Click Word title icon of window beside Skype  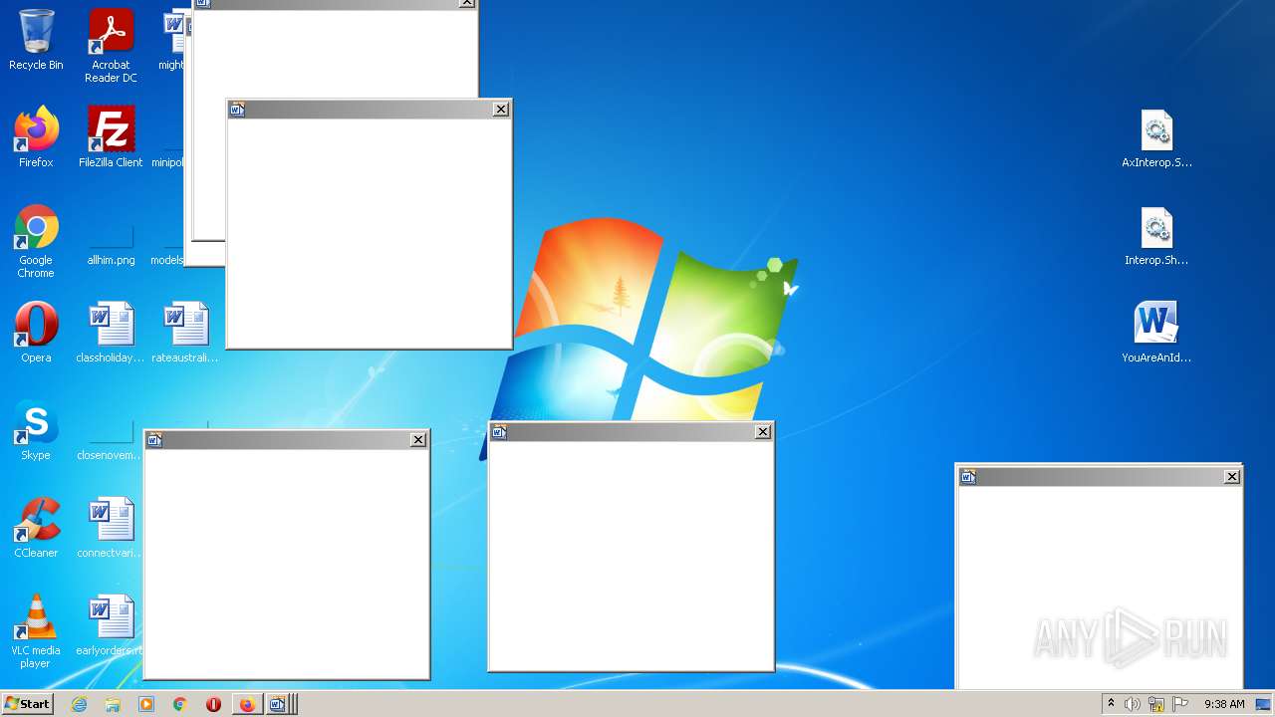coord(154,440)
